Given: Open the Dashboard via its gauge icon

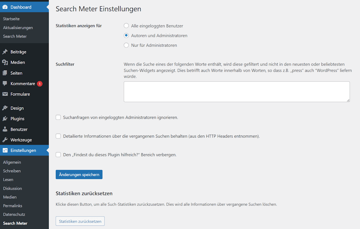Looking at the screenshot, I should click(x=4, y=6).
